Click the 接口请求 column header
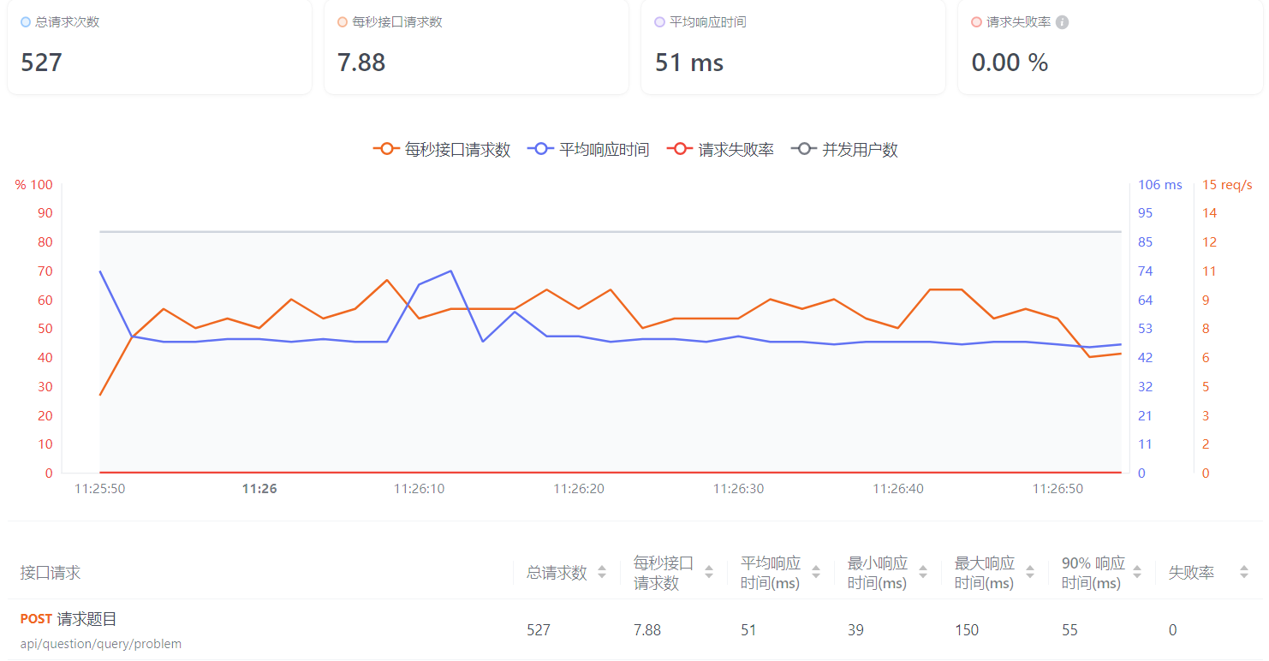 coord(51,572)
